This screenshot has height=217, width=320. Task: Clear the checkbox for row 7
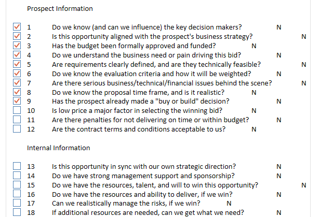(17, 83)
